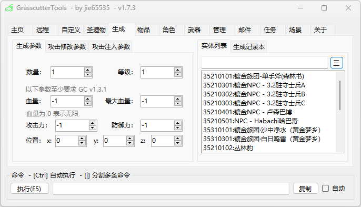361x207 pixels.
Task: Decrease the 等级 value with down arrow
Action: tap(177, 75)
